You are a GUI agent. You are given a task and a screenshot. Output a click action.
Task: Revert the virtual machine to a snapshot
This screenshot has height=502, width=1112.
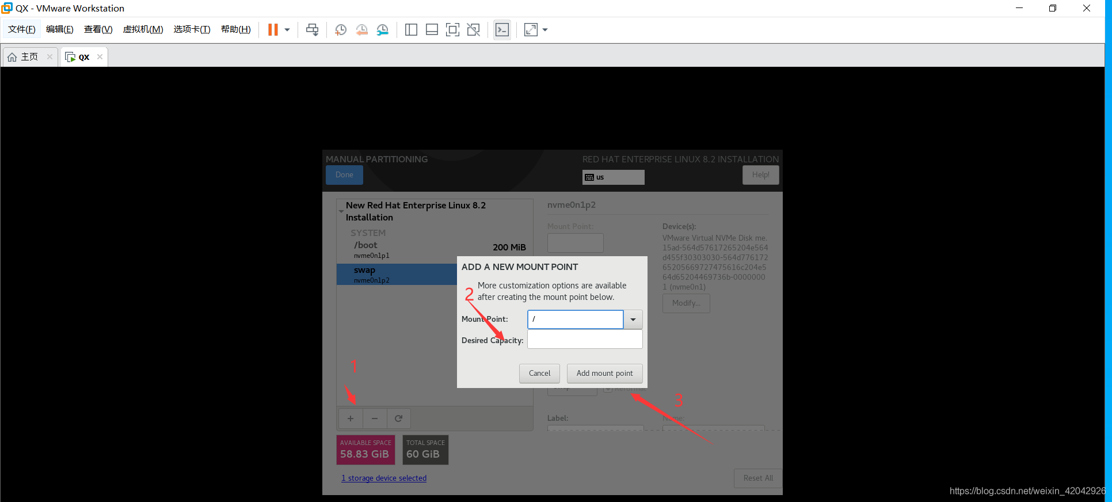click(362, 30)
